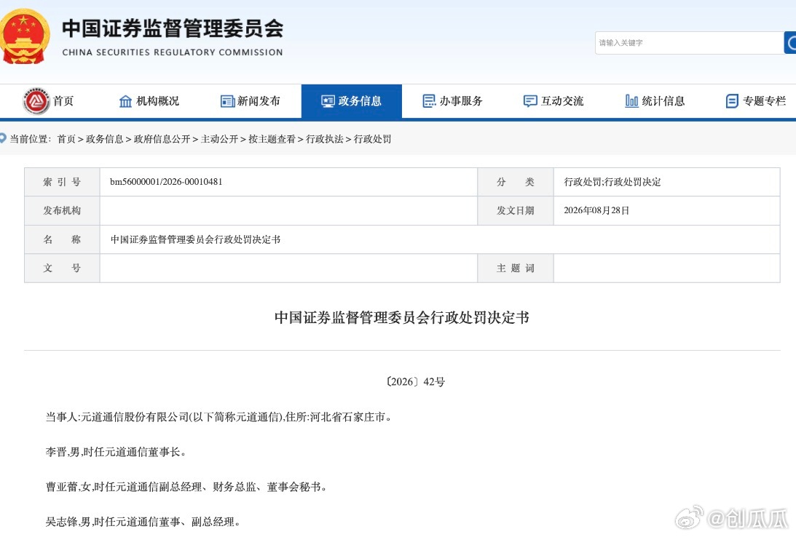The width and height of the screenshot is (796, 537).
Task: Open the 首页 navigation tab
Action: click(50, 101)
